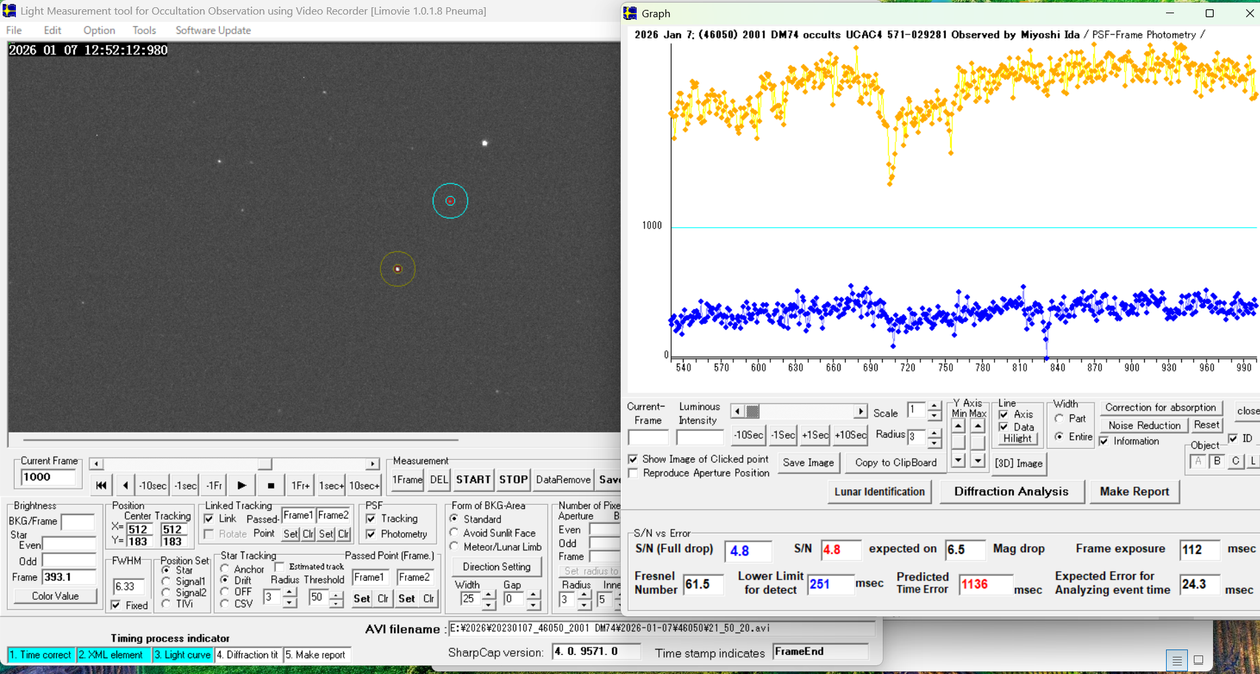Click the measurement START button
The height and width of the screenshot is (674, 1260).
tap(473, 479)
